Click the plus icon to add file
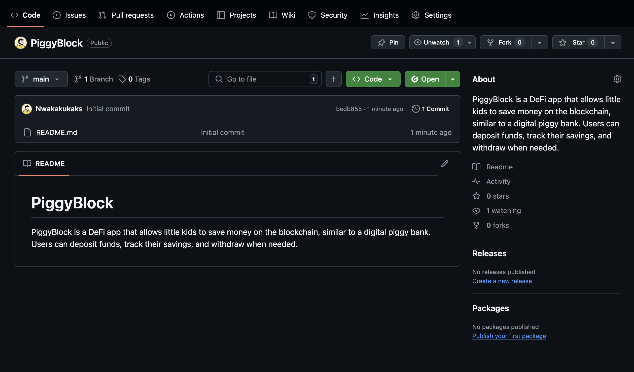Screen dimensions: 634x372 click(333, 79)
